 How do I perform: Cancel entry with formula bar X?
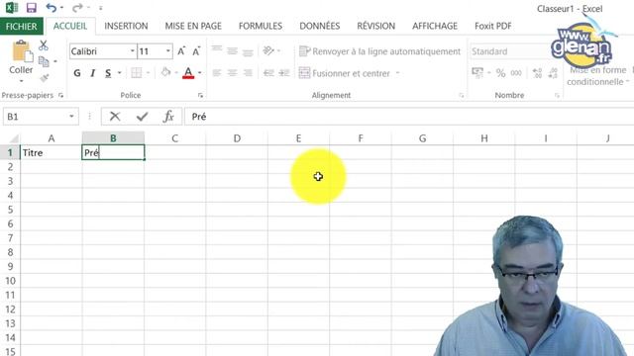115,117
